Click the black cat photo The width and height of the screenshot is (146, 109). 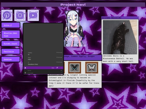point(120,37)
